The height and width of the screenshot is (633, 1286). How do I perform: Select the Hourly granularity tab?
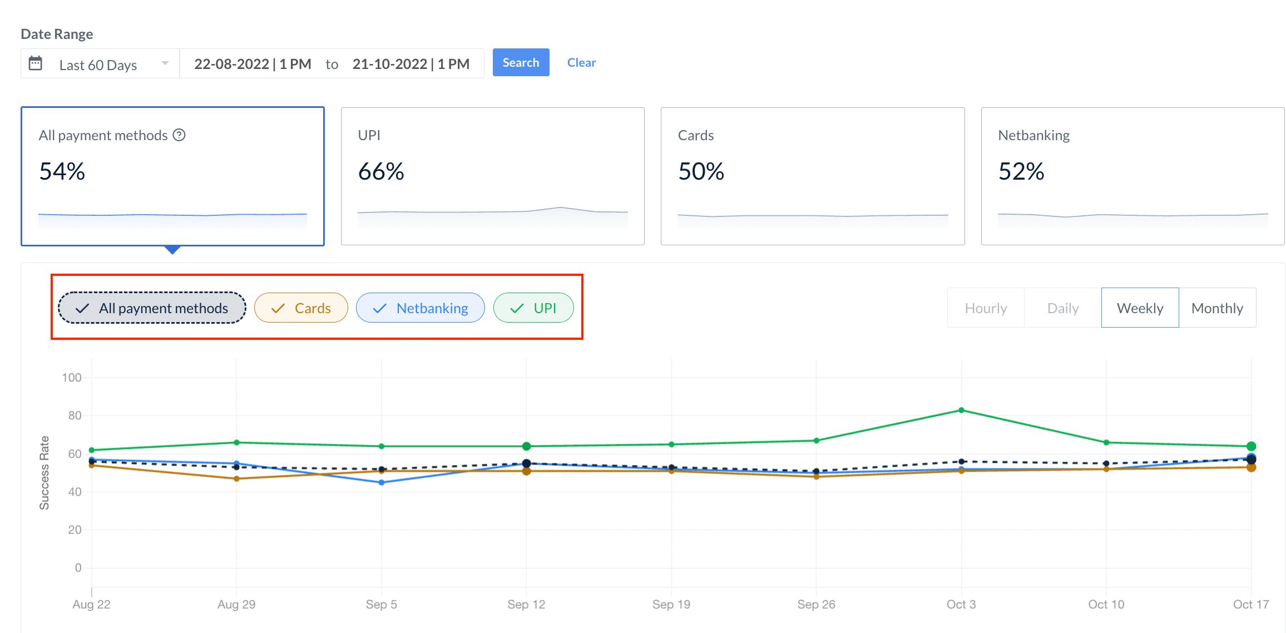coord(986,308)
